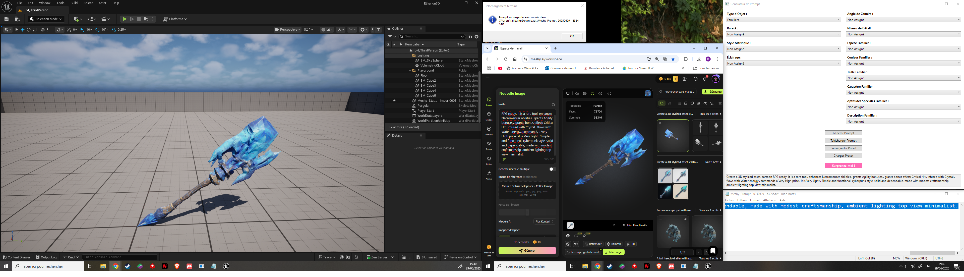Click Réessayer gratuitement button in Meshy
The width and height of the screenshot is (964, 277).
pyautogui.click(x=582, y=252)
